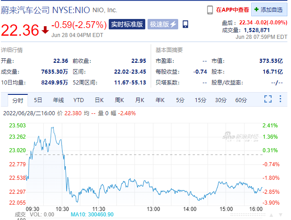Click the red down arrow beside the price
This screenshot has width=291, height=220.
coord(45,30)
